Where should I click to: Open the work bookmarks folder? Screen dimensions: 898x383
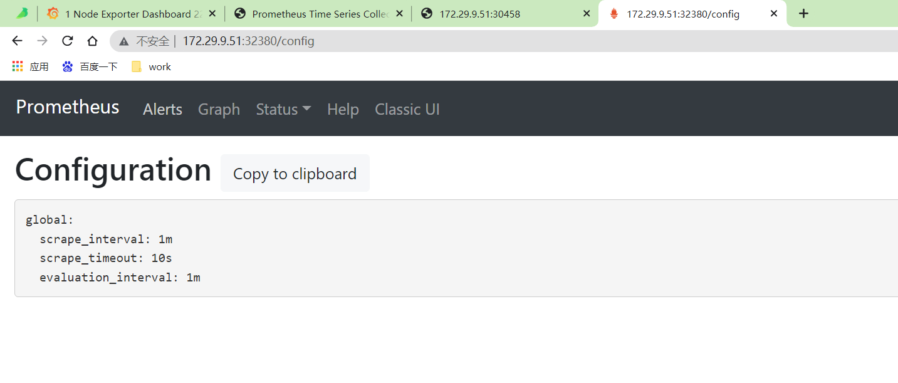pyautogui.click(x=151, y=66)
